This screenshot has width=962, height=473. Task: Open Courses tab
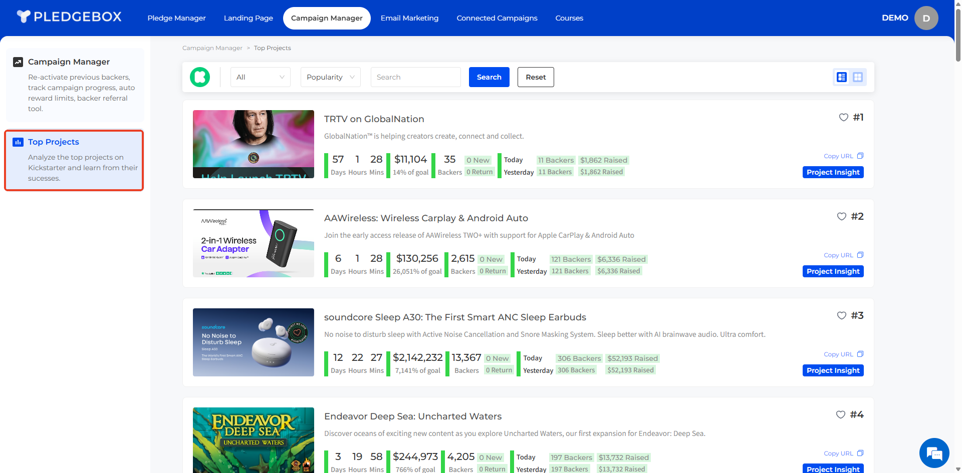tap(569, 18)
